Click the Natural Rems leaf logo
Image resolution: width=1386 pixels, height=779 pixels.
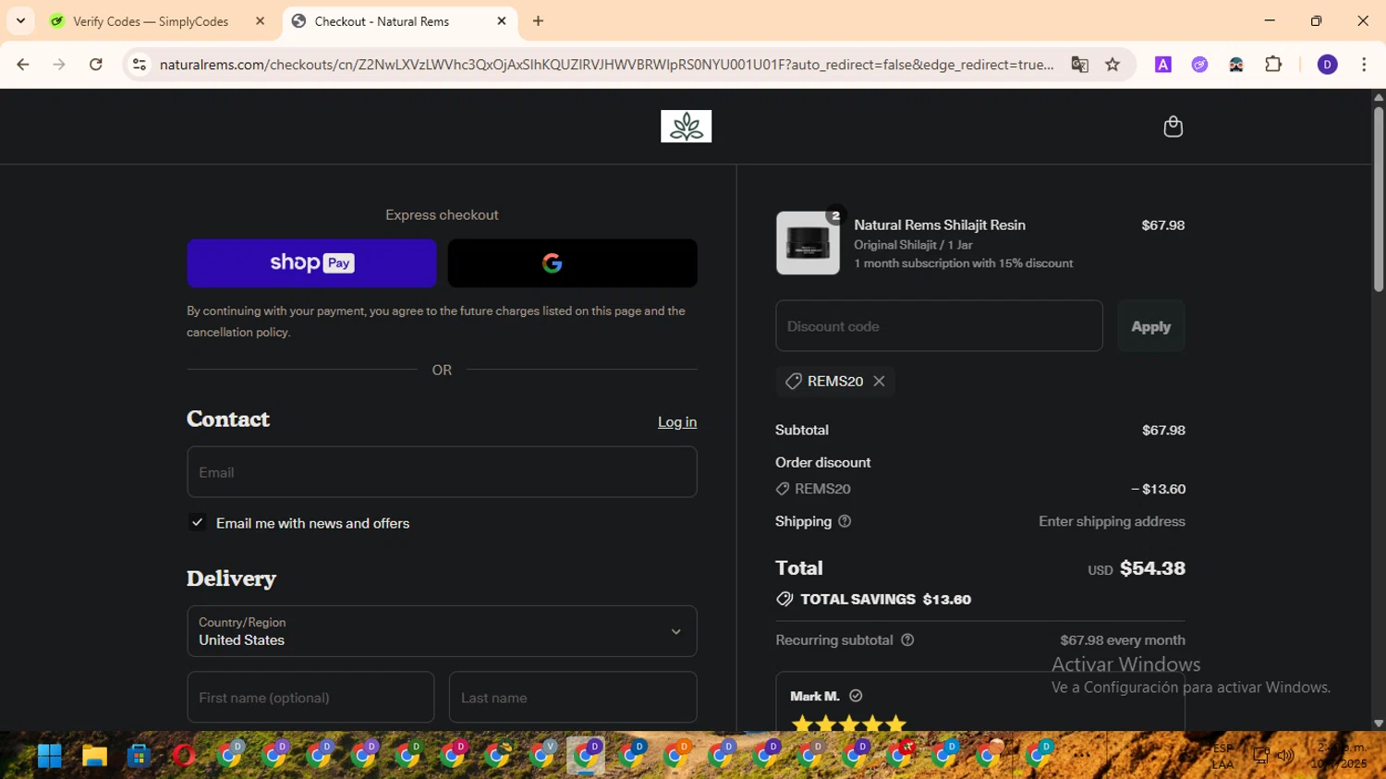click(x=686, y=127)
